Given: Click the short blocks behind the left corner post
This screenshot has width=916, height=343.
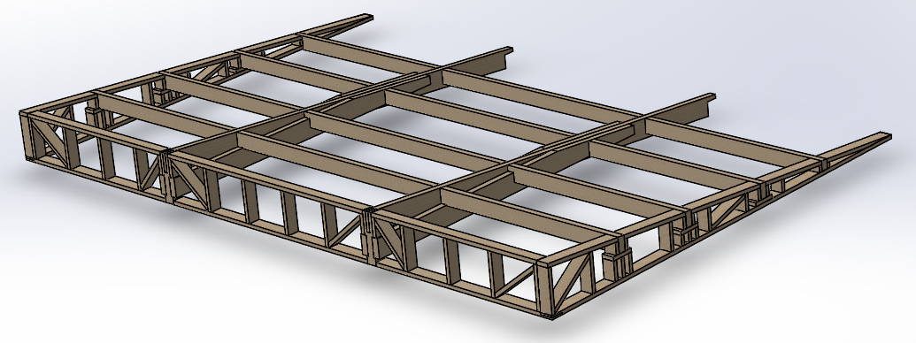Looking at the screenshot, I should click(x=95, y=116).
